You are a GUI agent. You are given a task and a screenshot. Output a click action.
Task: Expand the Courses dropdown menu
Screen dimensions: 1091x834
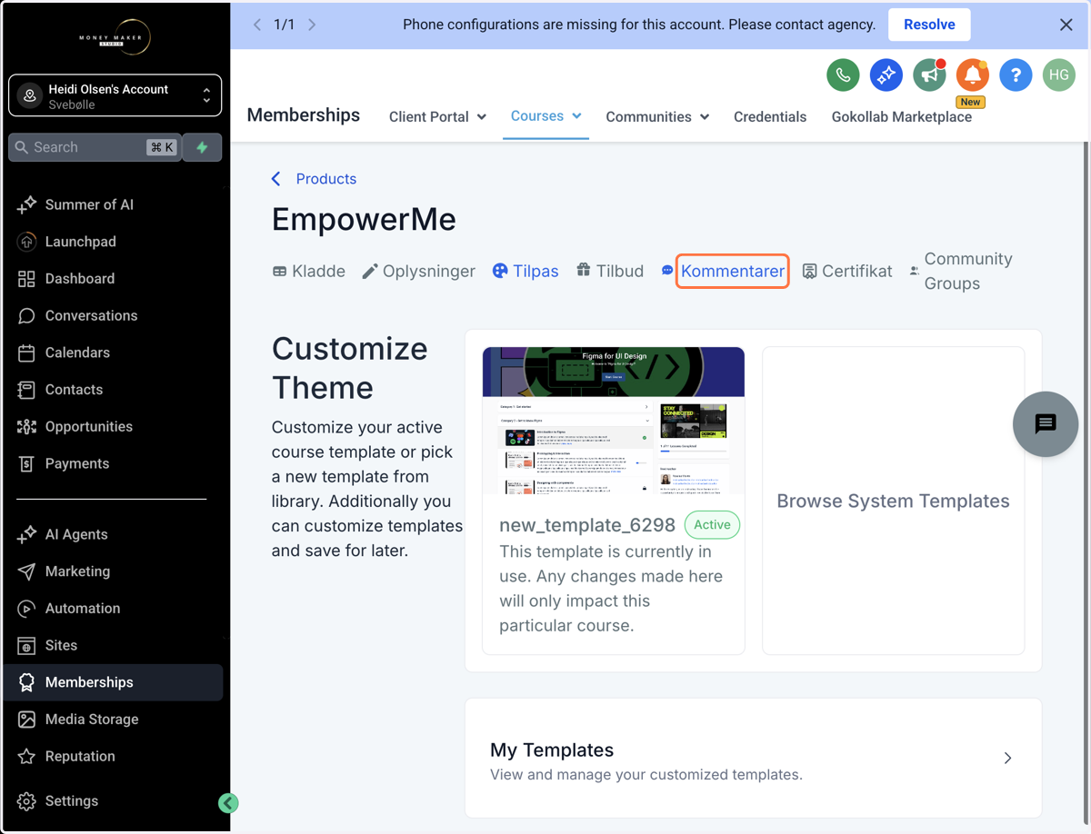pos(545,116)
